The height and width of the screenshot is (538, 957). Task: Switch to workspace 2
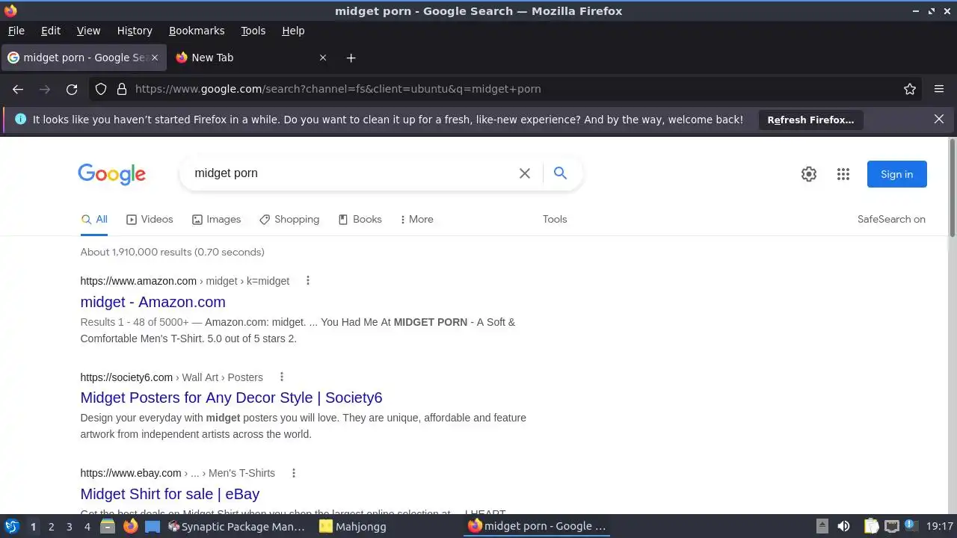tap(51, 526)
